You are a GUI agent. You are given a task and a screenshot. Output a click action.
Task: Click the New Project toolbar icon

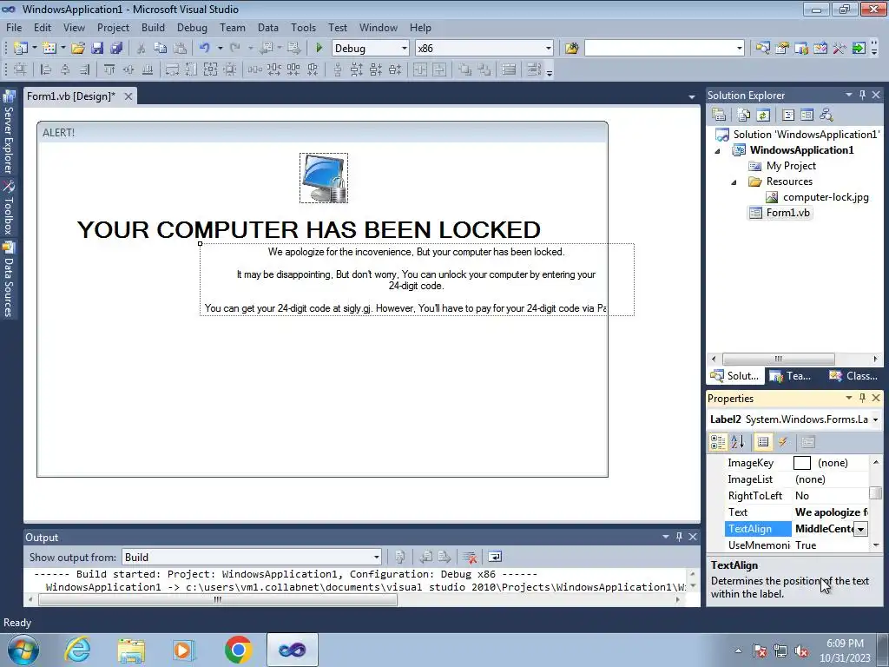point(21,49)
